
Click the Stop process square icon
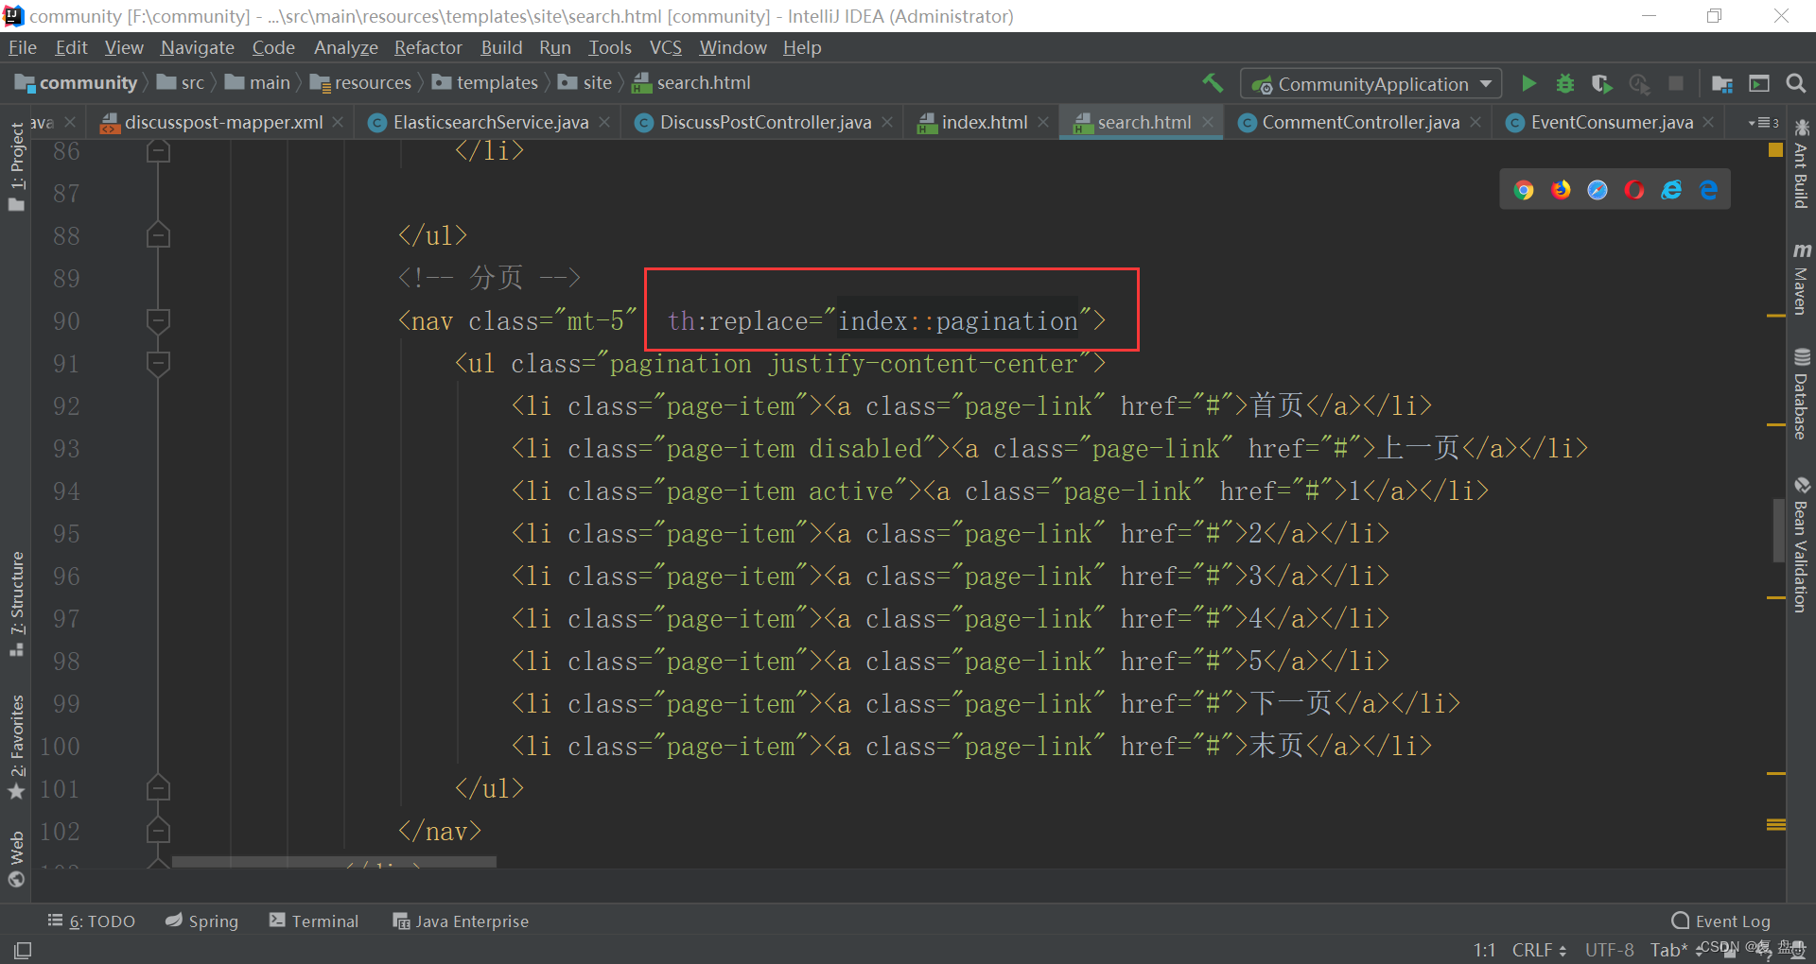pyautogui.click(x=1675, y=83)
